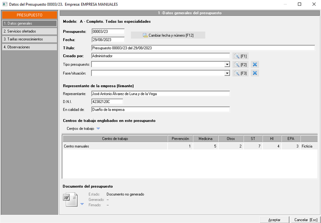Open the Servicios ofertados section
321x223 pixels.
point(29,31)
